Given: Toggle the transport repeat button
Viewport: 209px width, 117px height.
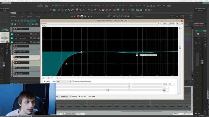Looking at the screenshot, I should [x=85, y=16].
